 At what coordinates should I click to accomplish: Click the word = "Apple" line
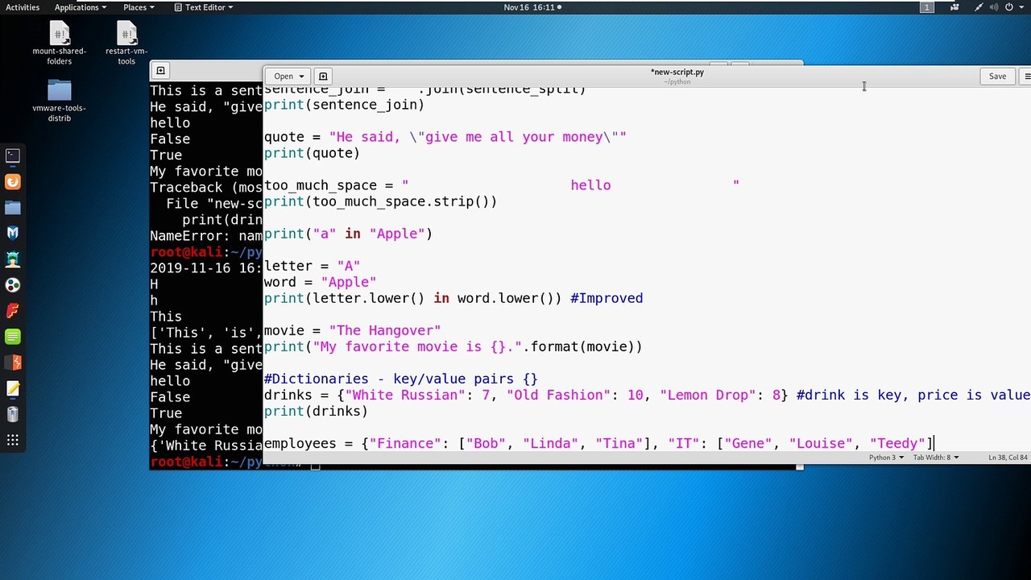[x=320, y=282]
